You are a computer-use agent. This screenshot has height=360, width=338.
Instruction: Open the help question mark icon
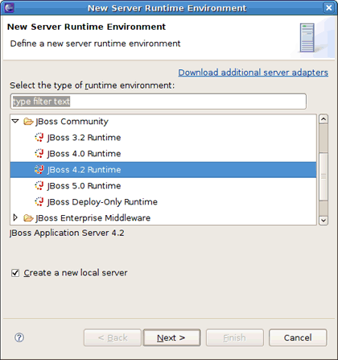(19, 337)
